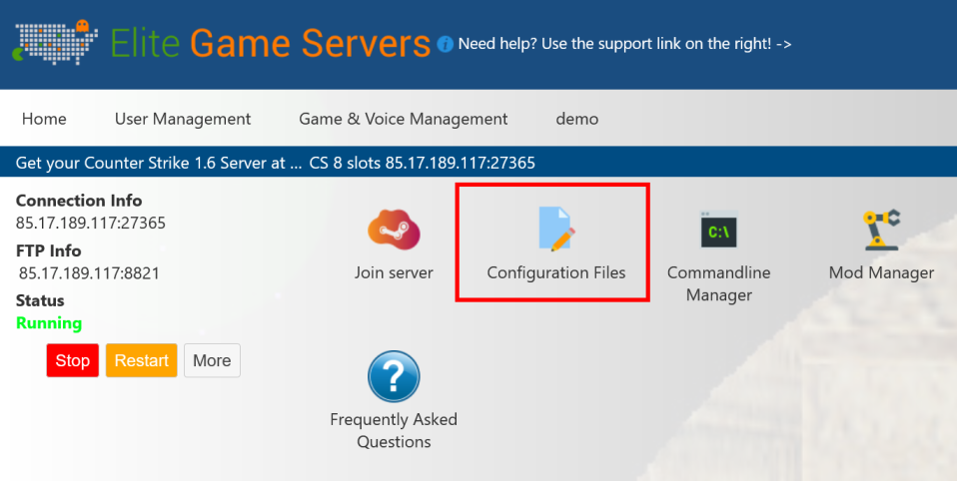Stop the running server
Image resolution: width=957 pixels, height=481 pixels.
coord(73,360)
